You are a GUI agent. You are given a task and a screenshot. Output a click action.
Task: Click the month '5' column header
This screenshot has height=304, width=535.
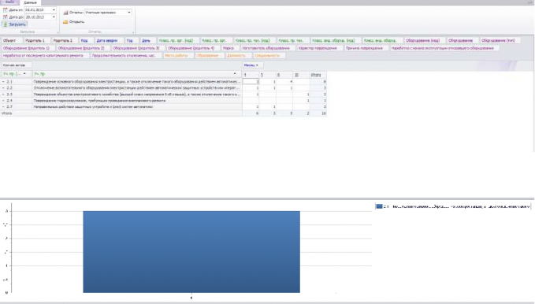click(267, 75)
